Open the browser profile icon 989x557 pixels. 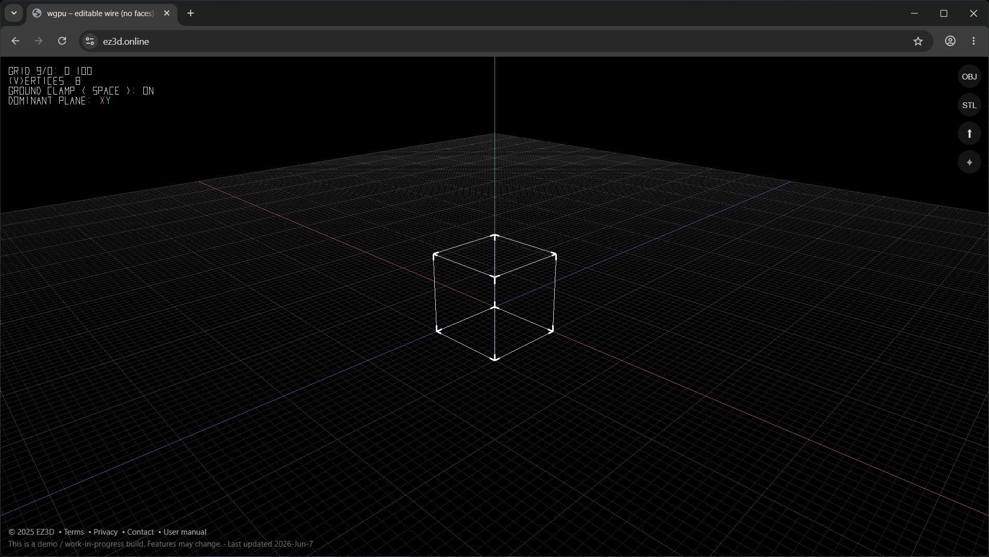(950, 41)
